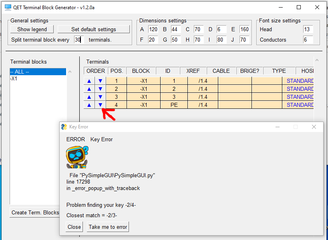Move terminal 2 up with its arrow

89,89
